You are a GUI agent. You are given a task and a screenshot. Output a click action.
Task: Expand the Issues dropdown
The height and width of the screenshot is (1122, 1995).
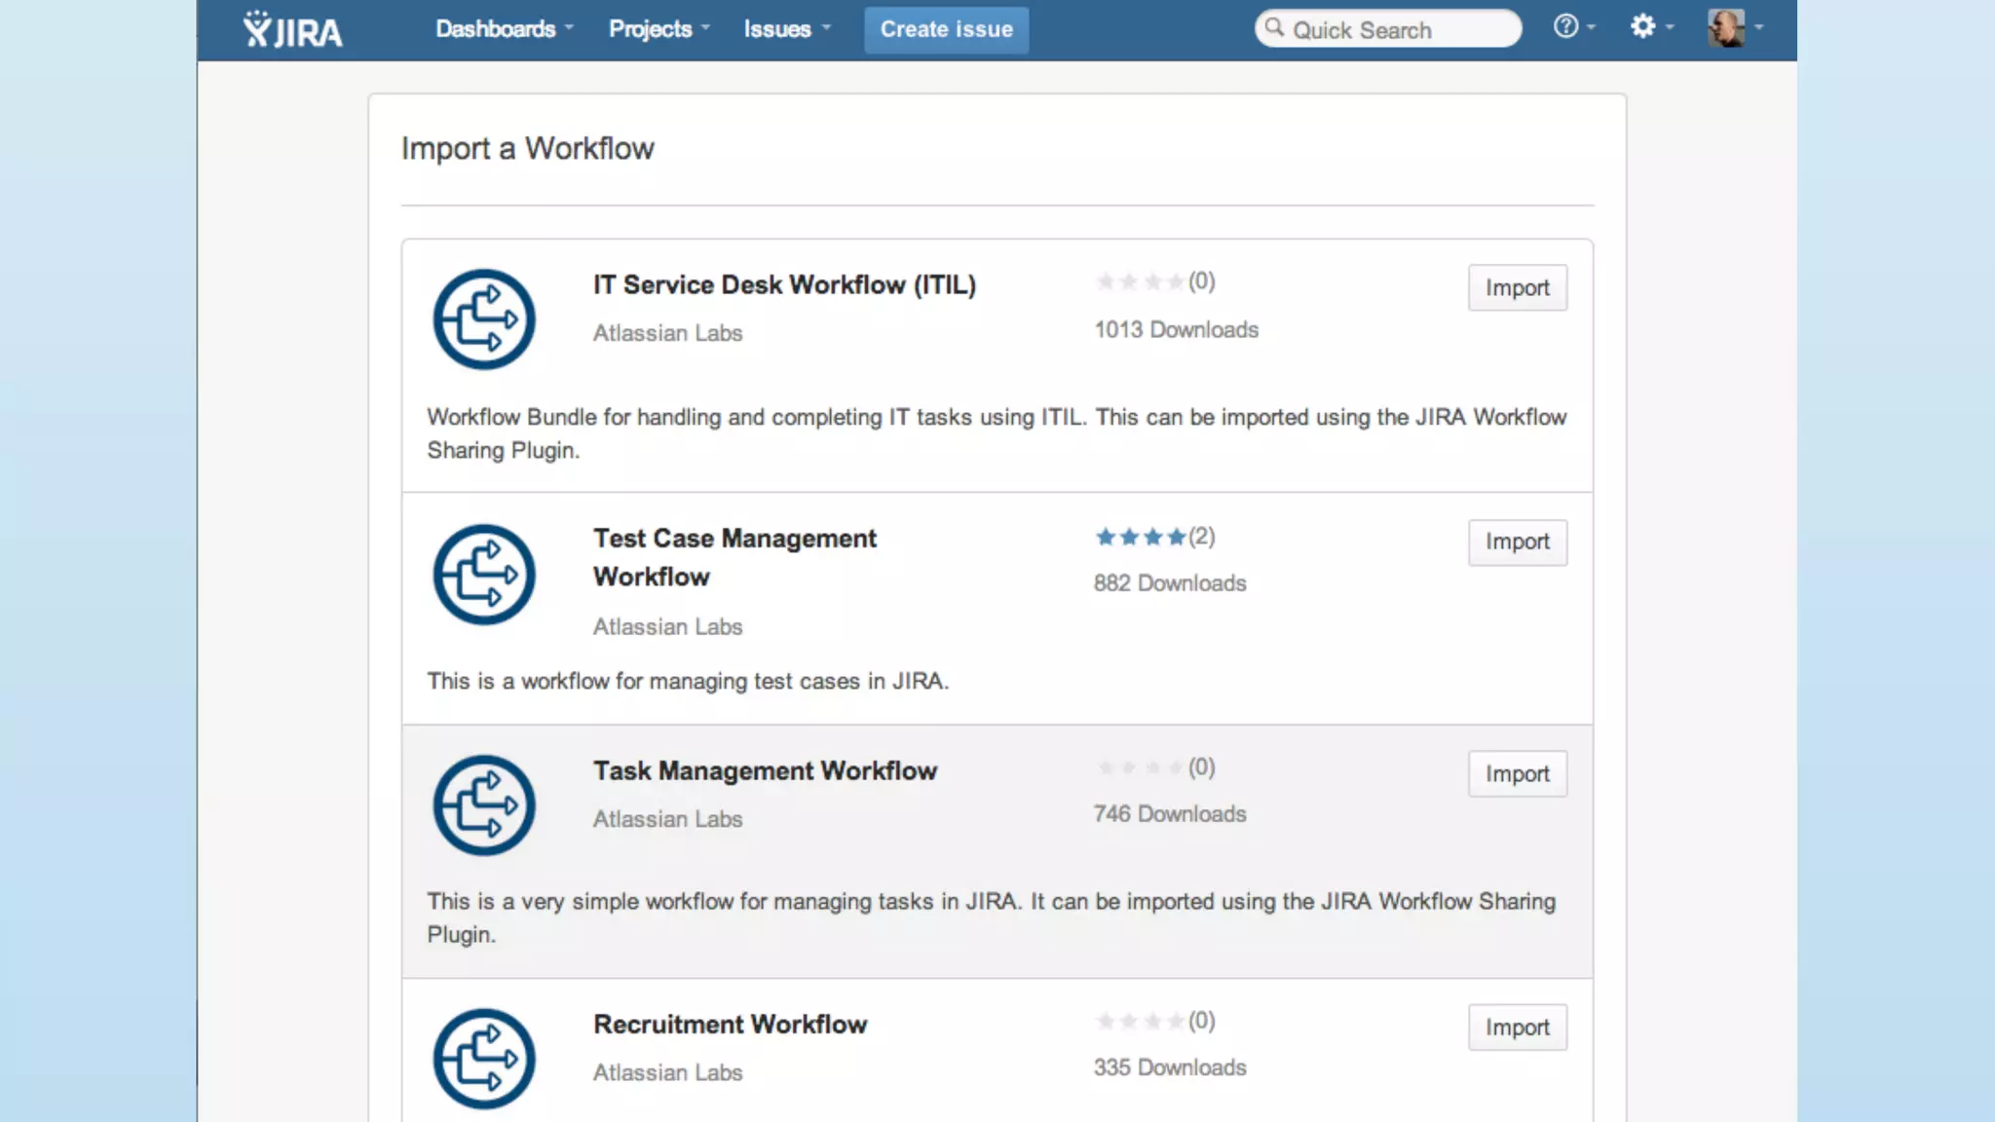click(786, 29)
